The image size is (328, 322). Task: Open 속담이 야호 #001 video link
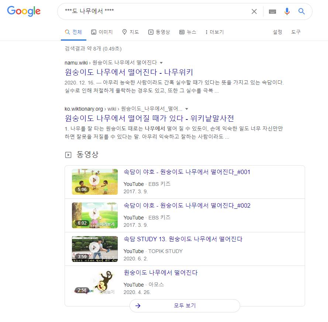point(187,172)
